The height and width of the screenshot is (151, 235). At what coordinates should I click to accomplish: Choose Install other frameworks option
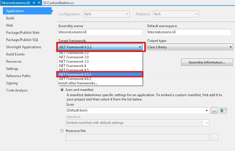[77, 83]
